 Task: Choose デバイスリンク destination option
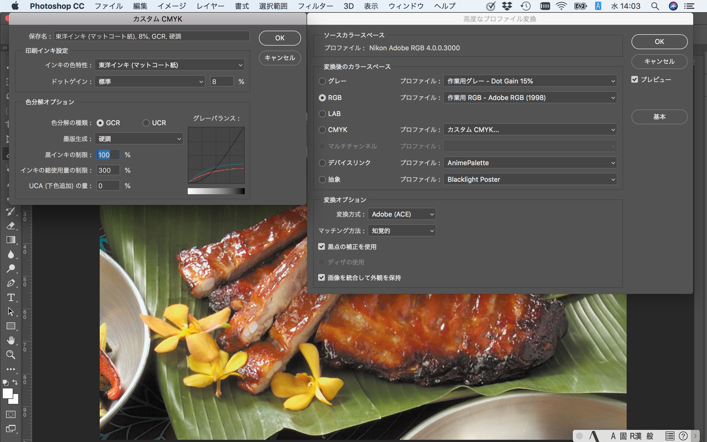(x=322, y=163)
